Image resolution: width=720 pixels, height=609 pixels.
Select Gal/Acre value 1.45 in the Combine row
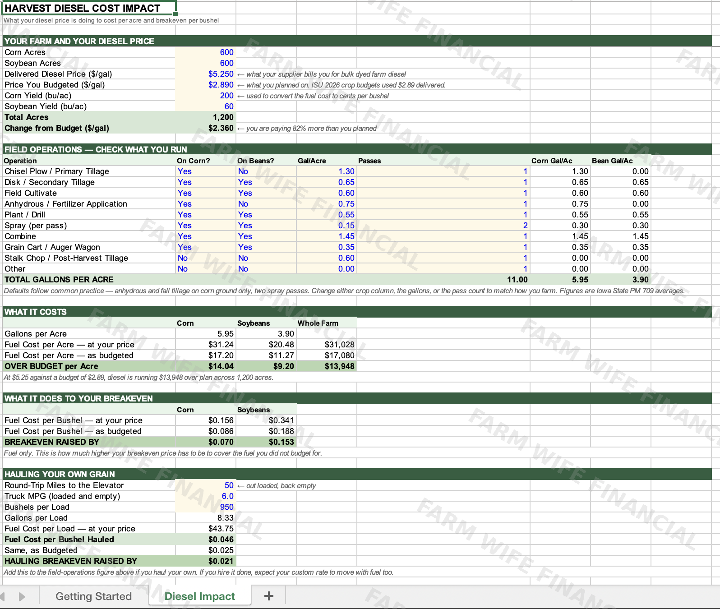click(327, 236)
